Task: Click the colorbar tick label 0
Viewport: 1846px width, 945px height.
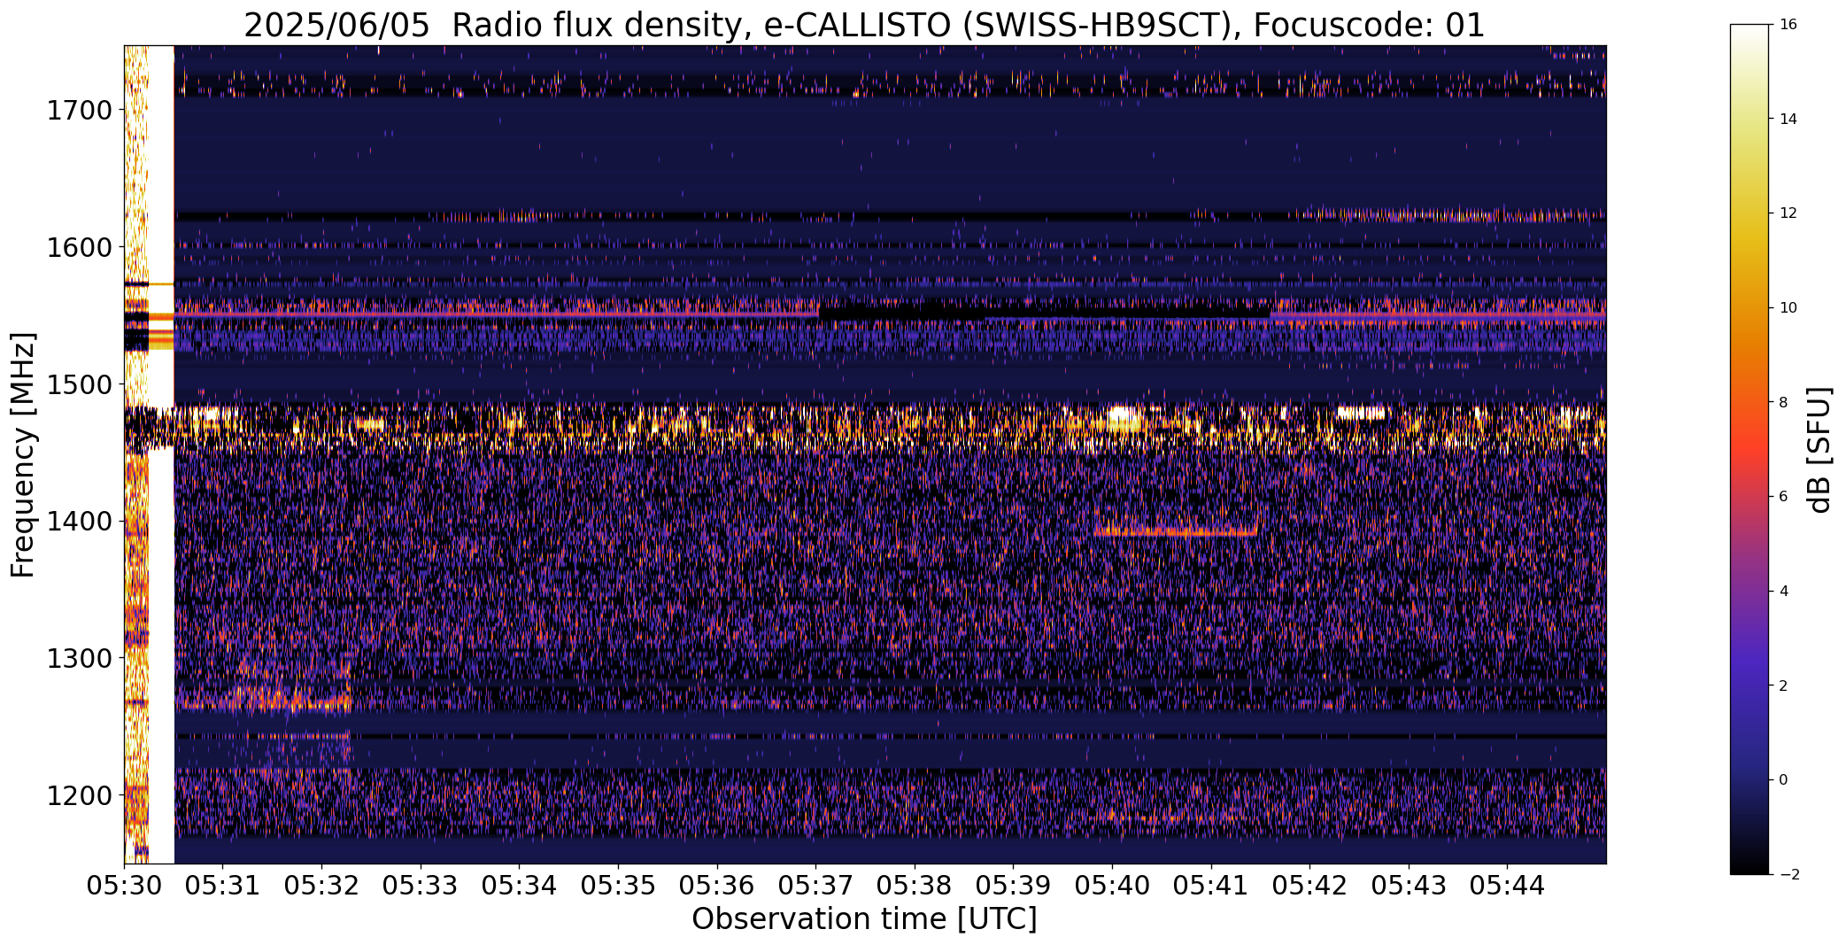Action: click(x=1784, y=779)
